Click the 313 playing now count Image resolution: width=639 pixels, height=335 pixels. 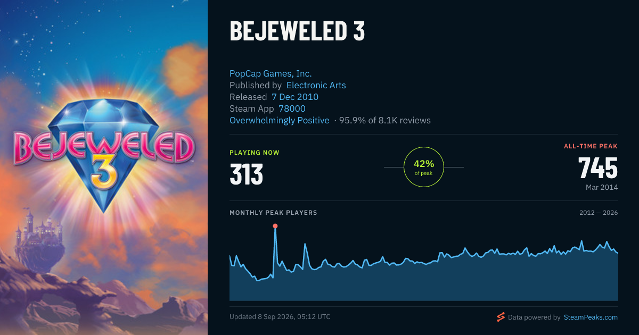(x=247, y=174)
